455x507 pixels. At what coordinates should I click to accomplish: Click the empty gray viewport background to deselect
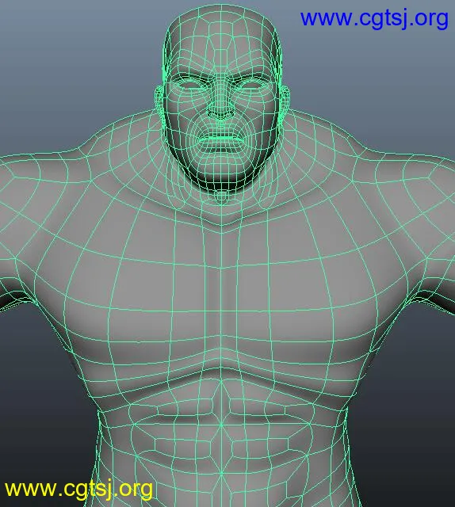tap(65, 65)
